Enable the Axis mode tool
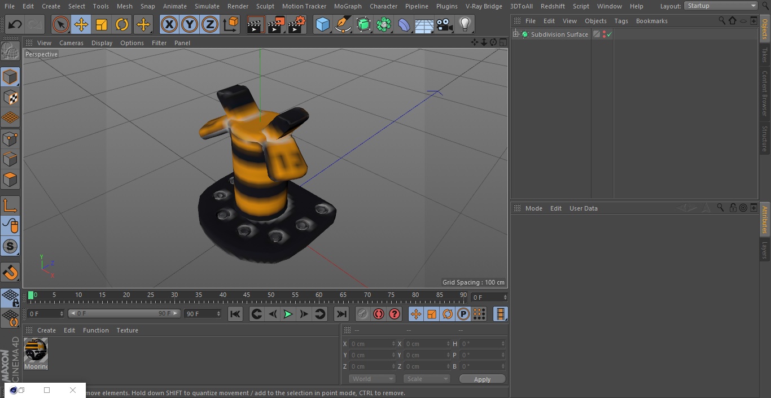This screenshot has height=398, width=771. pyautogui.click(x=10, y=205)
